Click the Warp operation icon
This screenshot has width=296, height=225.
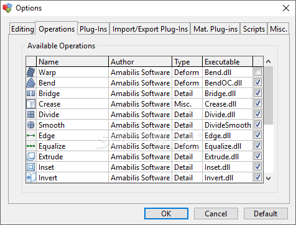pos(31,72)
